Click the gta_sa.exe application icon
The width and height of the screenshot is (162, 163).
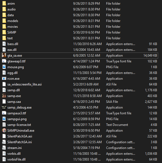(4, 56)
